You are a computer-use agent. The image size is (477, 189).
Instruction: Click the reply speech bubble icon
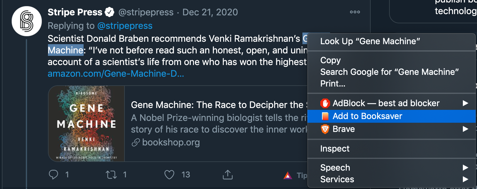click(53, 175)
